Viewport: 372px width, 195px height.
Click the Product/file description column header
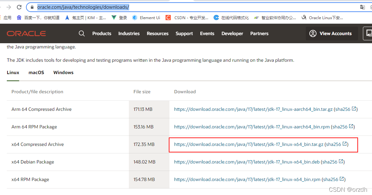click(37, 92)
